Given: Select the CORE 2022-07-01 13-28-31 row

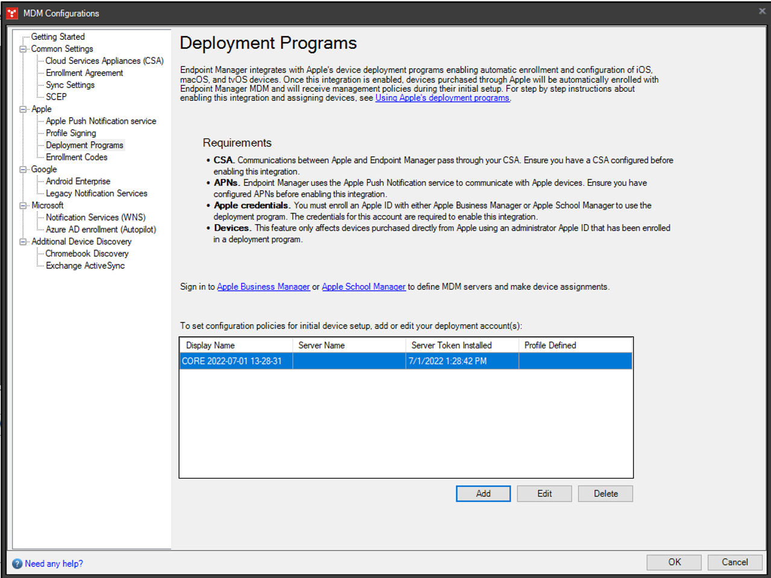Looking at the screenshot, I should [232, 361].
